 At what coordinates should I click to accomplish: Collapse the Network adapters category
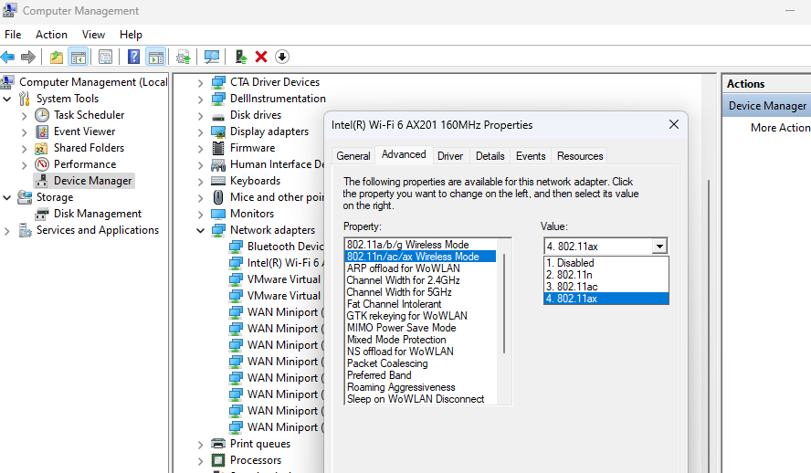pos(201,230)
